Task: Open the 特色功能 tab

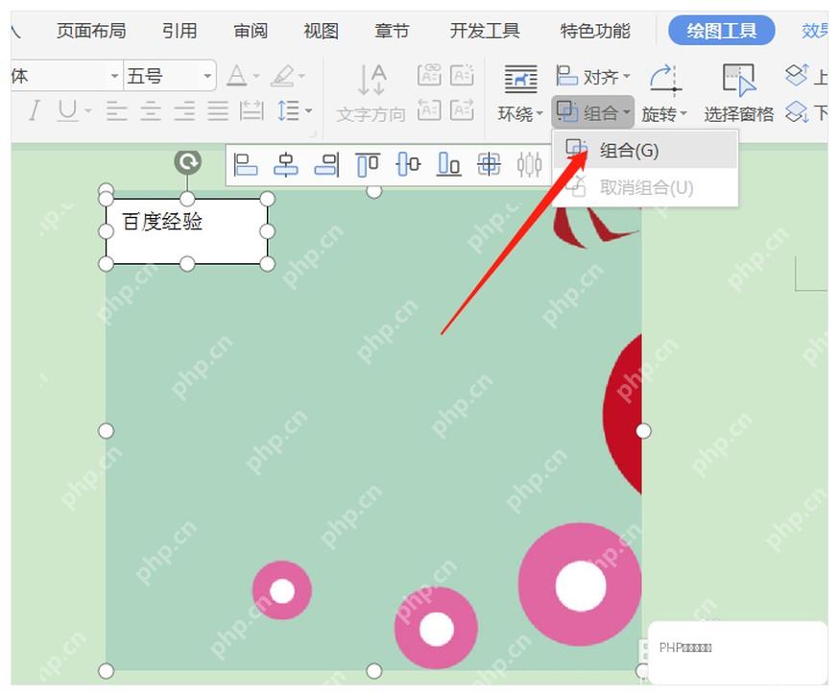Action: pyautogui.click(x=595, y=31)
